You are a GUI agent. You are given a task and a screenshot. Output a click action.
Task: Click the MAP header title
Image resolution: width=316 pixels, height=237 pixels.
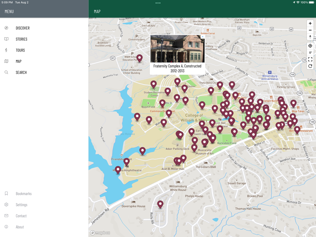point(97,11)
